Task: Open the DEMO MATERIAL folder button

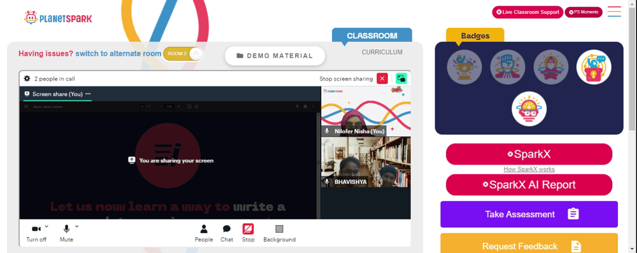Action: tap(275, 56)
